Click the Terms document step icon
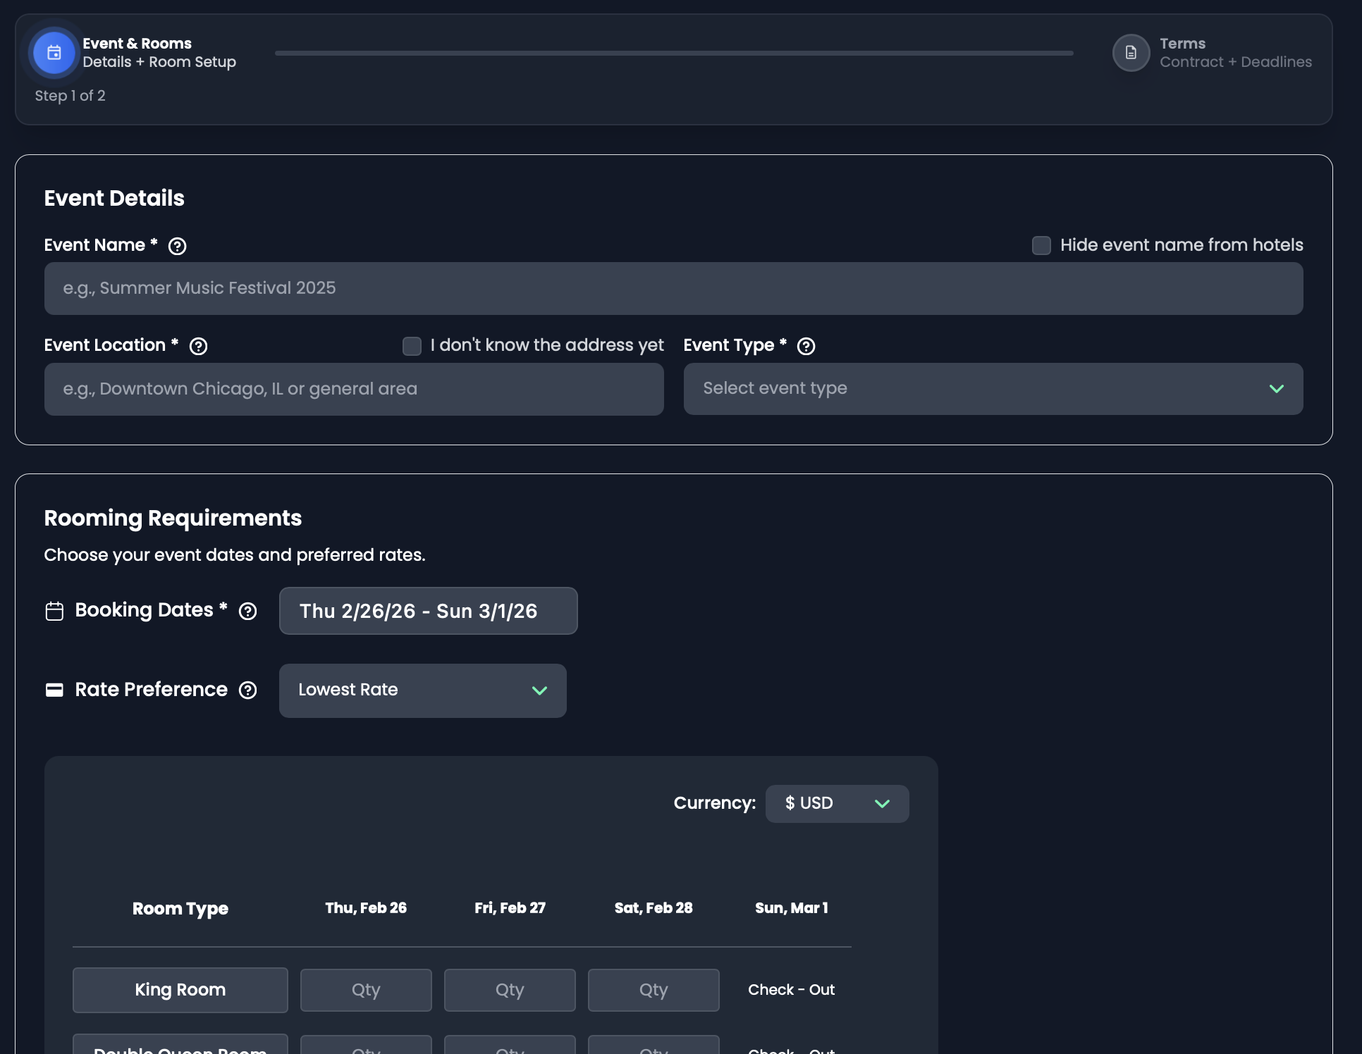Screen dimensions: 1362x1054 (1130, 53)
